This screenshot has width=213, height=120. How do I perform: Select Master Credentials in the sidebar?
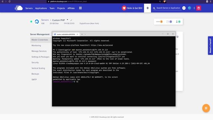(41, 40)
